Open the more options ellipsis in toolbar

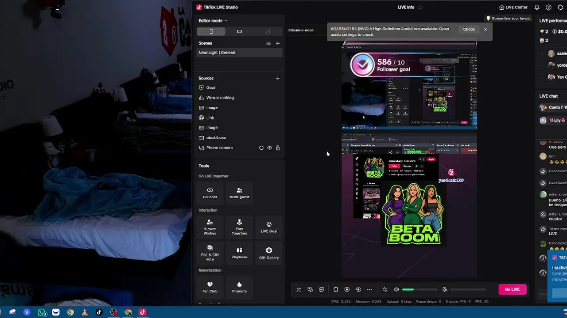click(369, 290)
